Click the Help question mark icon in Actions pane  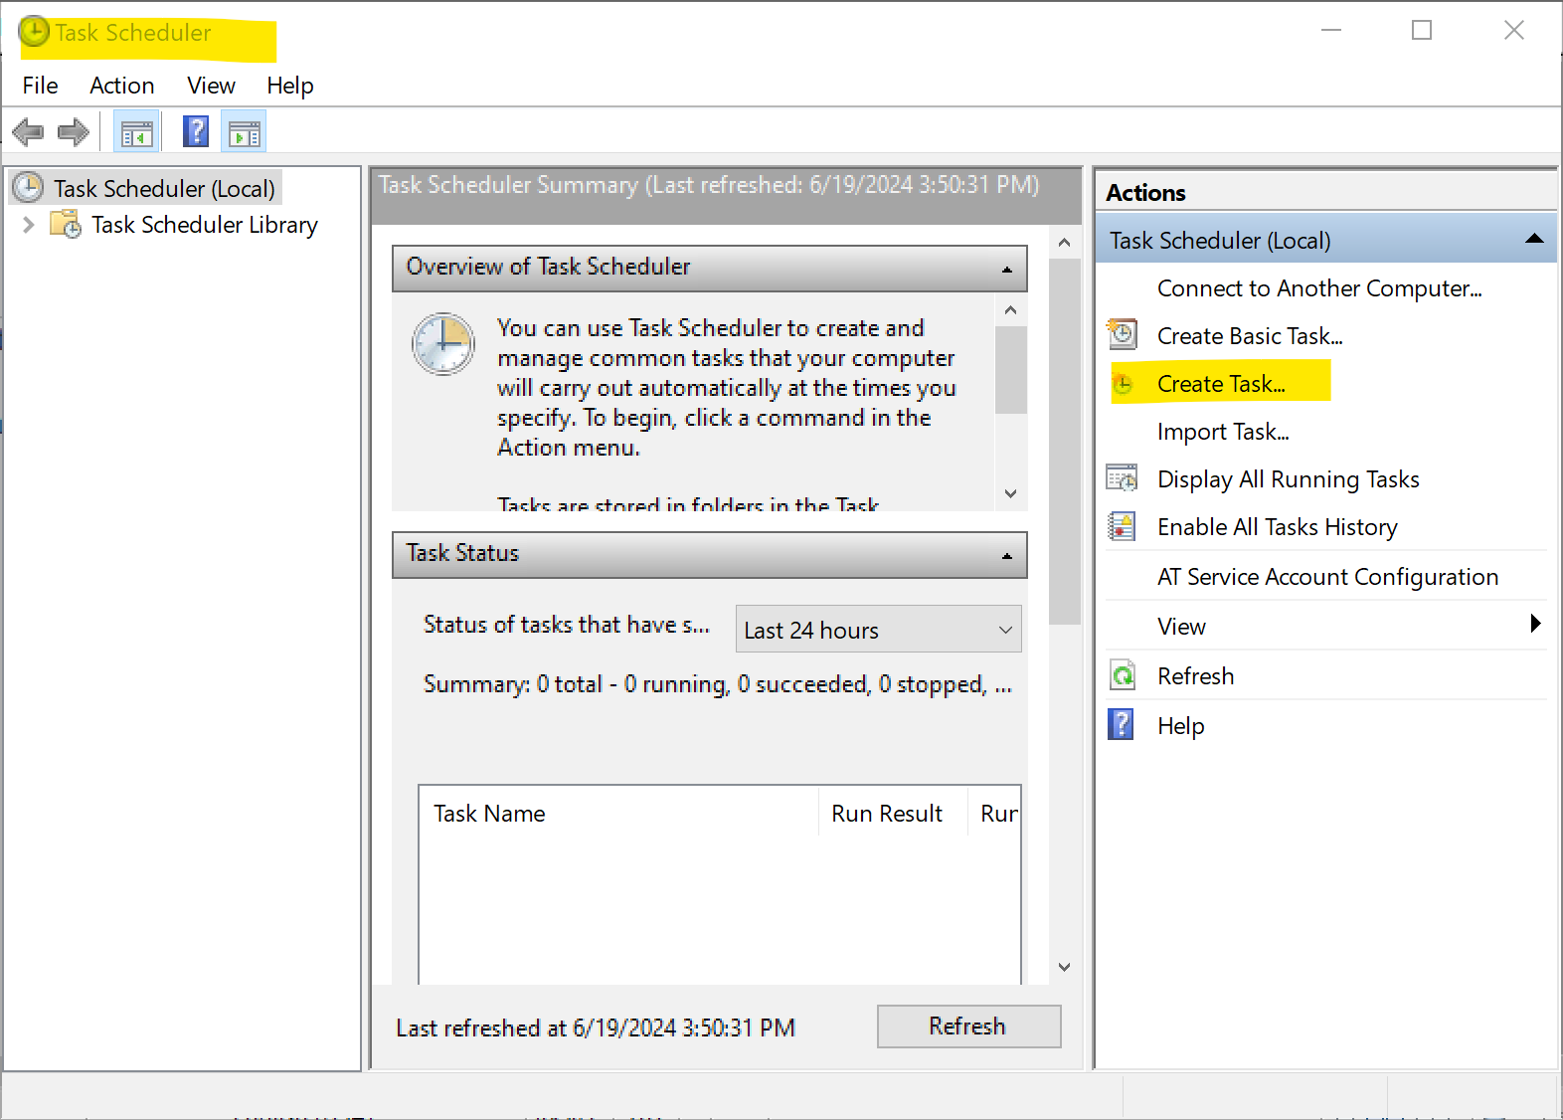[x=1121, y=724]
